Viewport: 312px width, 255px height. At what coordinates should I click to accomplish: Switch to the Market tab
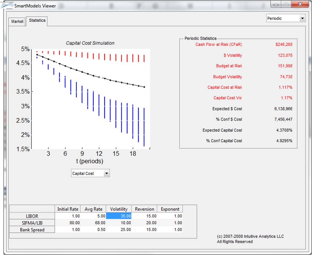17,21
